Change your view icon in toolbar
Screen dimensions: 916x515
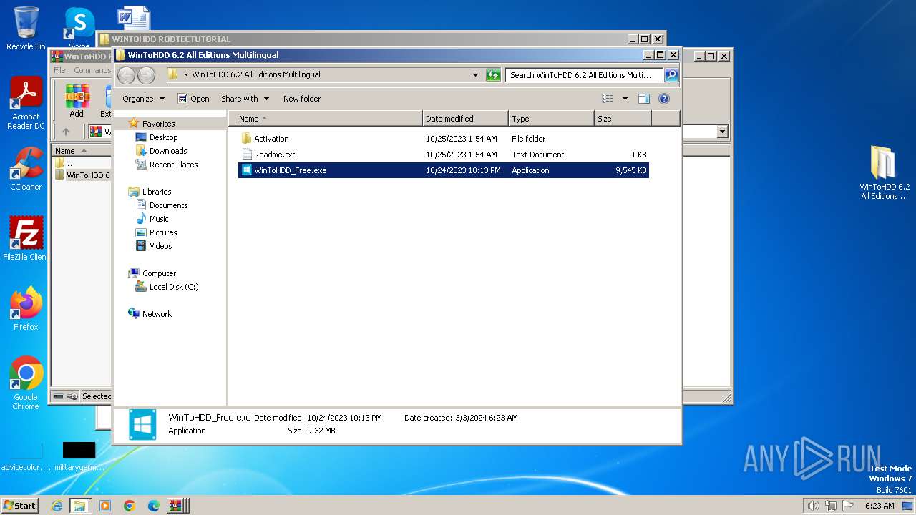[608, 99]
